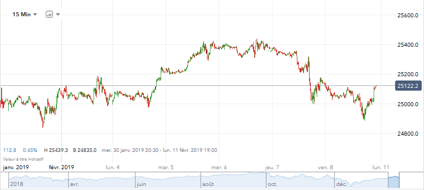Screen dimensions: 424x190
Task: Click the ven. 8 time axis label
Action: [326, 167]
